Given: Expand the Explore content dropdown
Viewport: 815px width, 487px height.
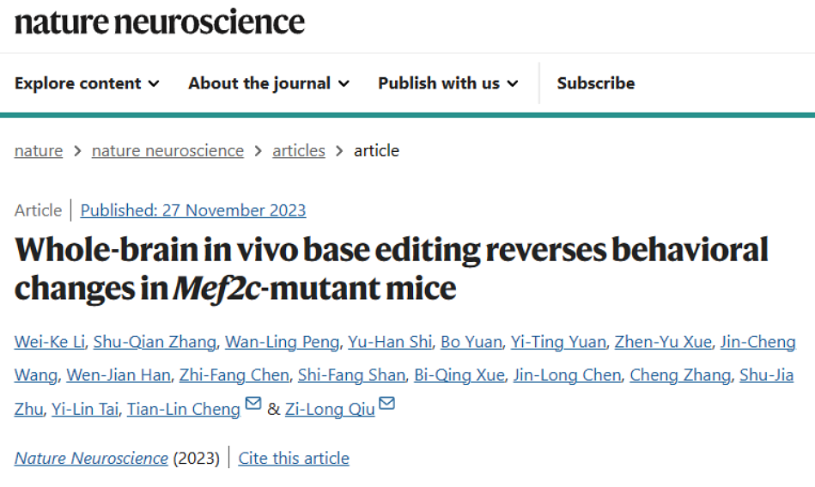Looking at the screenshot, I should (87, 83).
